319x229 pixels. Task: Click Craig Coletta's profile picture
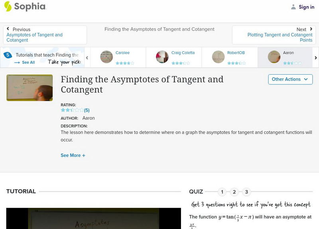pos(161,57)
